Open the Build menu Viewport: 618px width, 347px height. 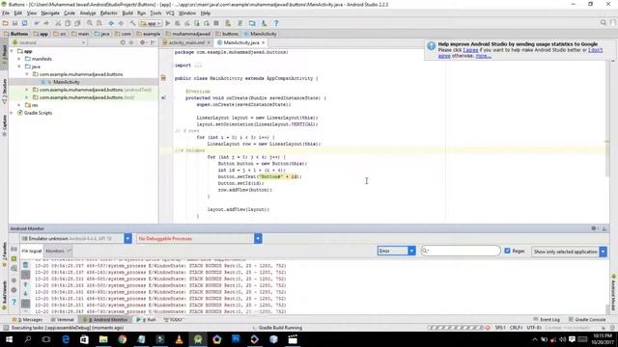click(x=127, y=13)
